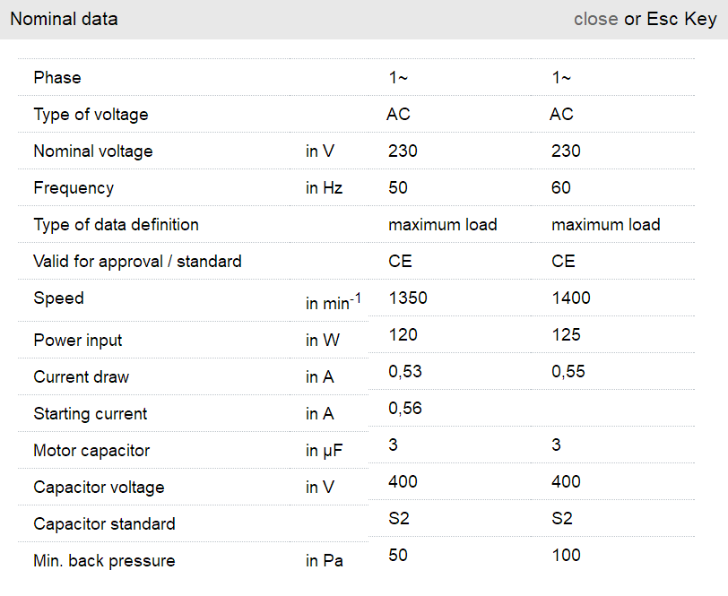Click the 60 Hz frequency value
The height and width of the screenshot is (596, 728).
pyautogui.click(x=561, y=188)
